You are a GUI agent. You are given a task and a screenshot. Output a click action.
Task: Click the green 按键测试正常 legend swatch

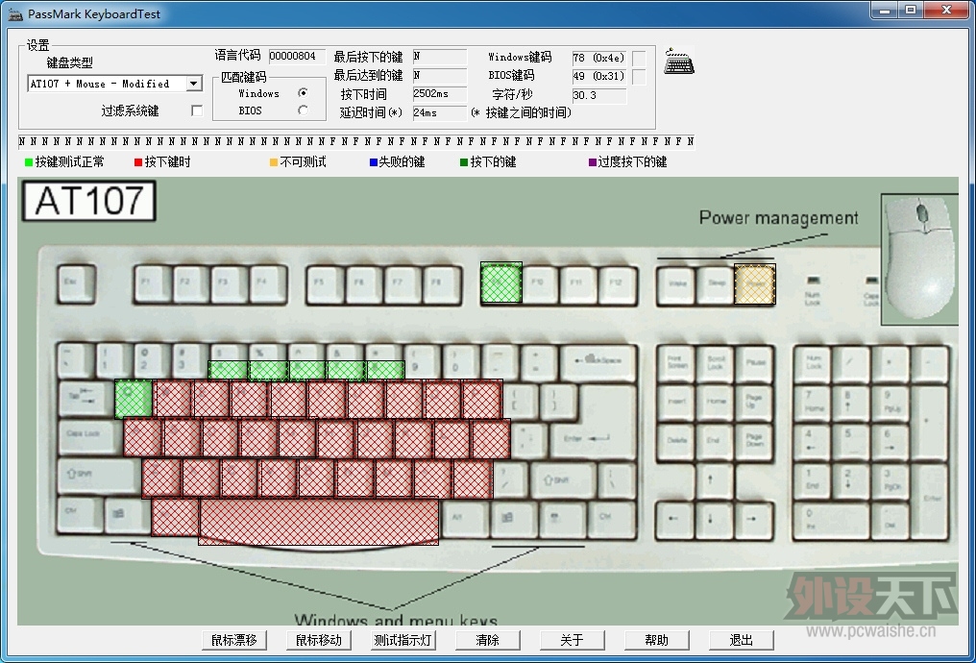pos(29,162)
